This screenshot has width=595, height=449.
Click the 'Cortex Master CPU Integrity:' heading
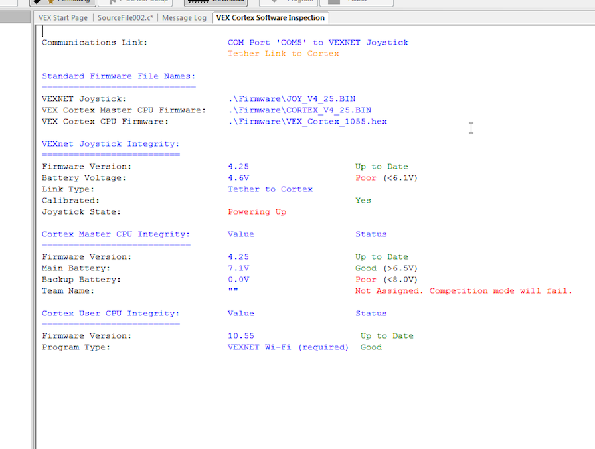pyautogui.click(x=116, y=234)
